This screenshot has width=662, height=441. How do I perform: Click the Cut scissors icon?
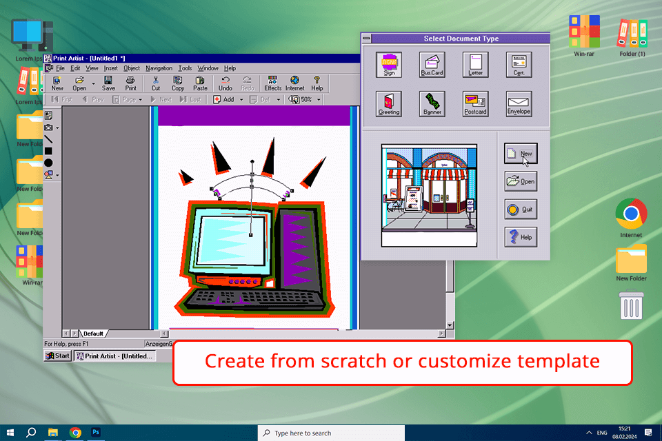(156, 83)
